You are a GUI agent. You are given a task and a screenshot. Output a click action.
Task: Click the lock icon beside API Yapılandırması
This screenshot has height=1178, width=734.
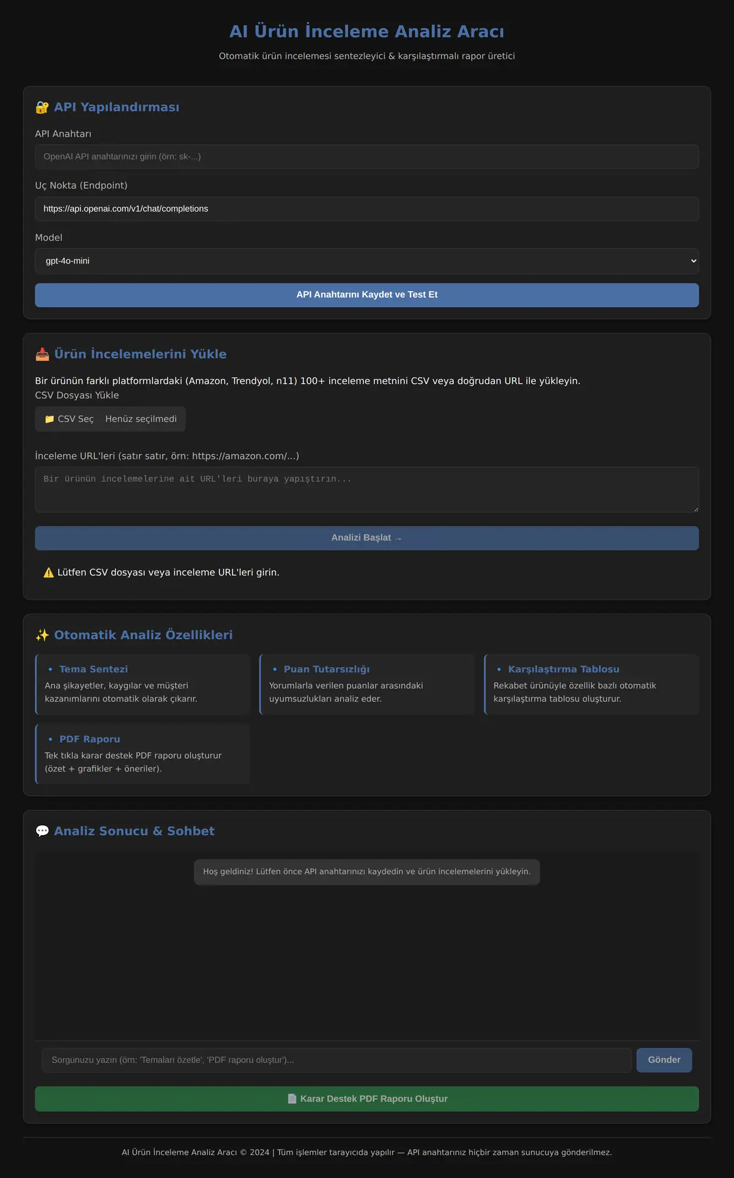(x=42, y=108)
